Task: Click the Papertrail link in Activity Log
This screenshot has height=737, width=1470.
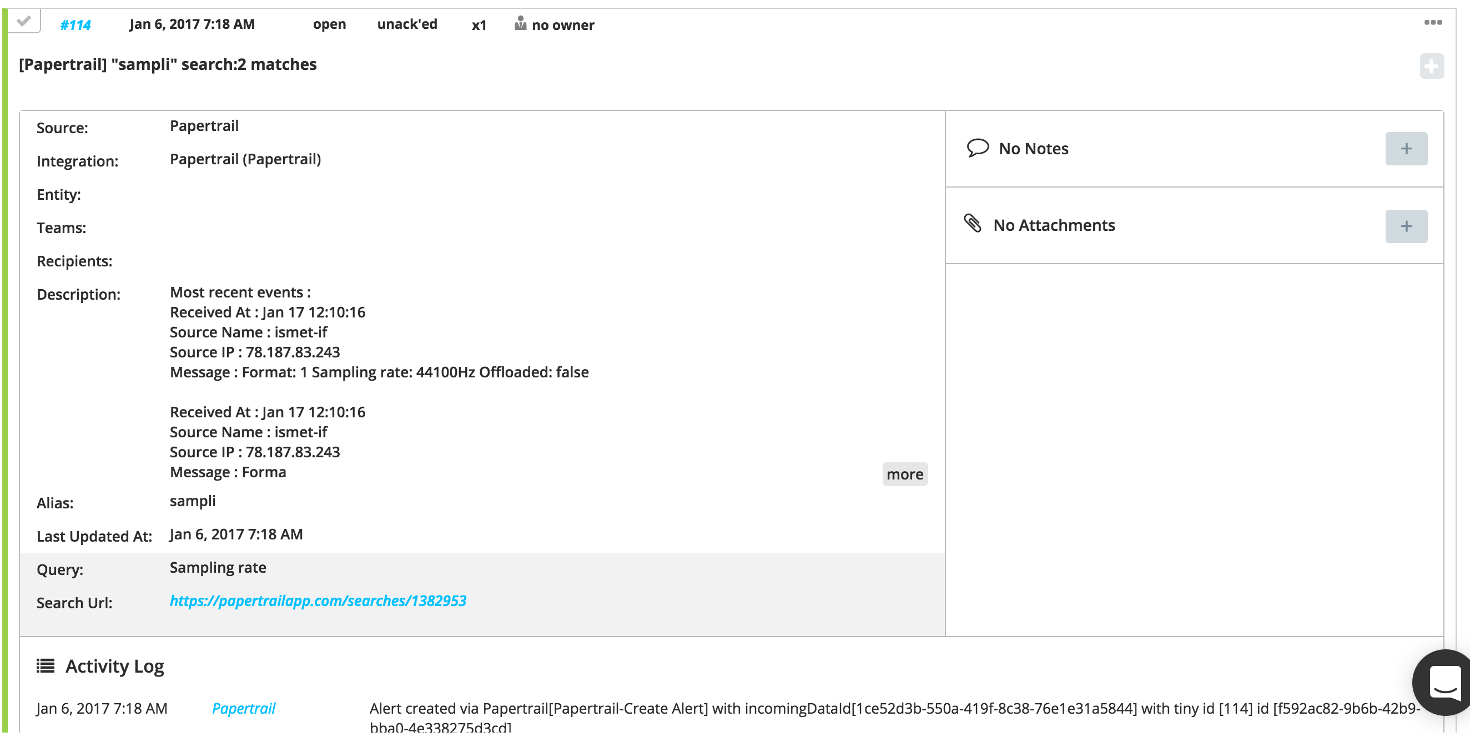Action: pos(244,709)
